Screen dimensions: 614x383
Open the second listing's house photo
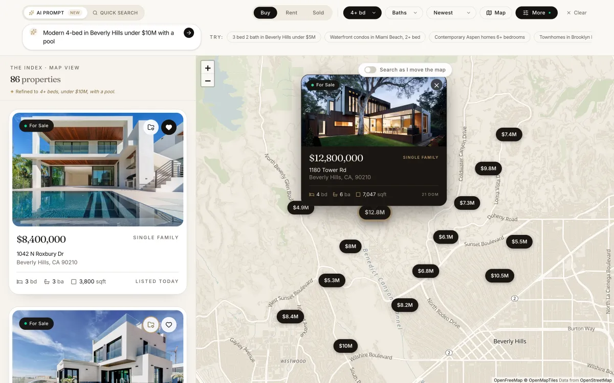coord(98,347)
